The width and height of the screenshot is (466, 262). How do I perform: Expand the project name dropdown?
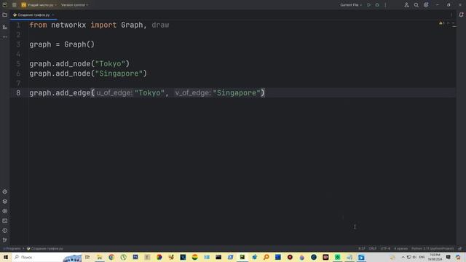39,5
